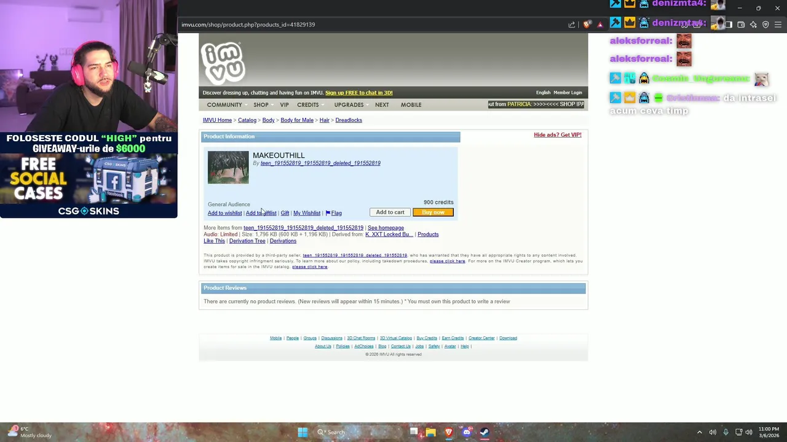Screen dimensions: 787x442
Task: Open the MOBILE menu item
Action: [411, 105]
